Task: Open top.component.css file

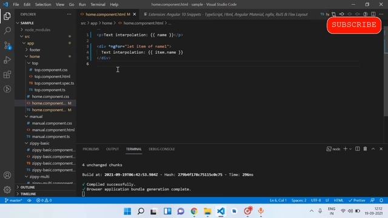Action: [46, 70]
